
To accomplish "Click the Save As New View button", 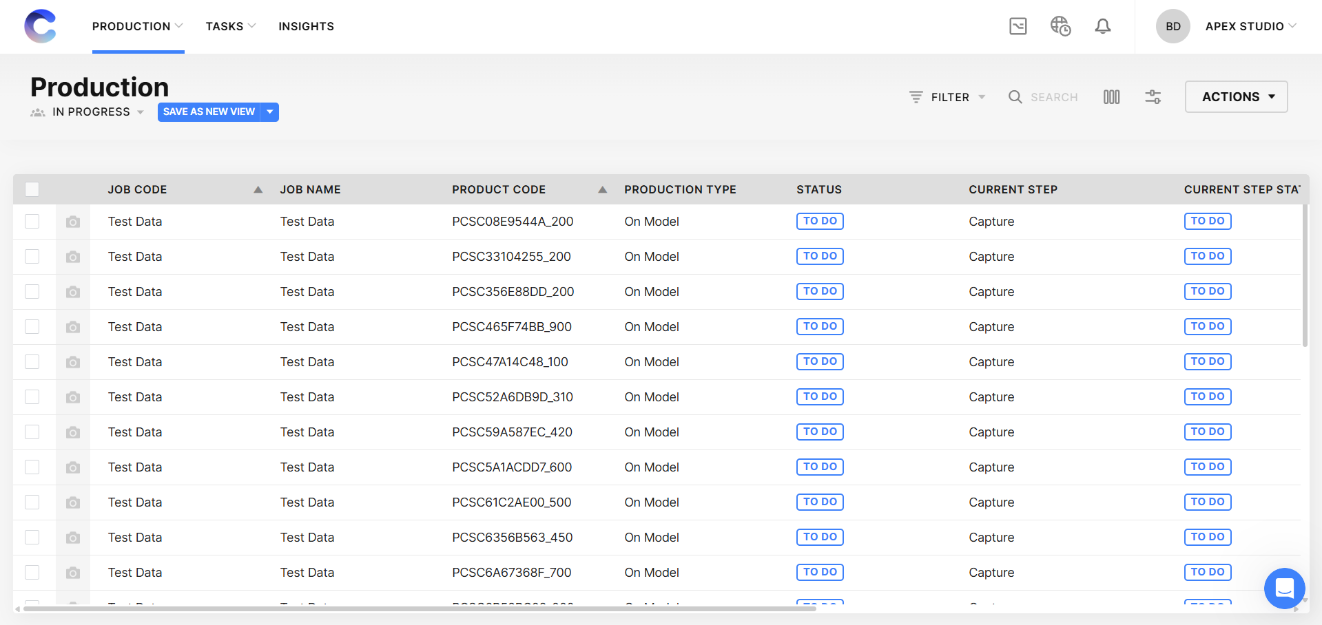I will coord(209,112).
